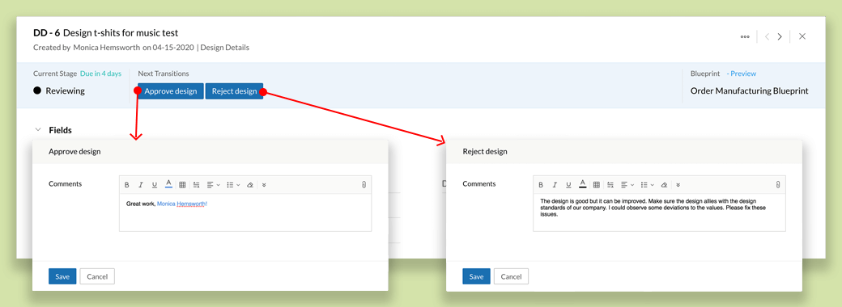
Task: Close the DD-6 record detail panel
Action: 802,36
